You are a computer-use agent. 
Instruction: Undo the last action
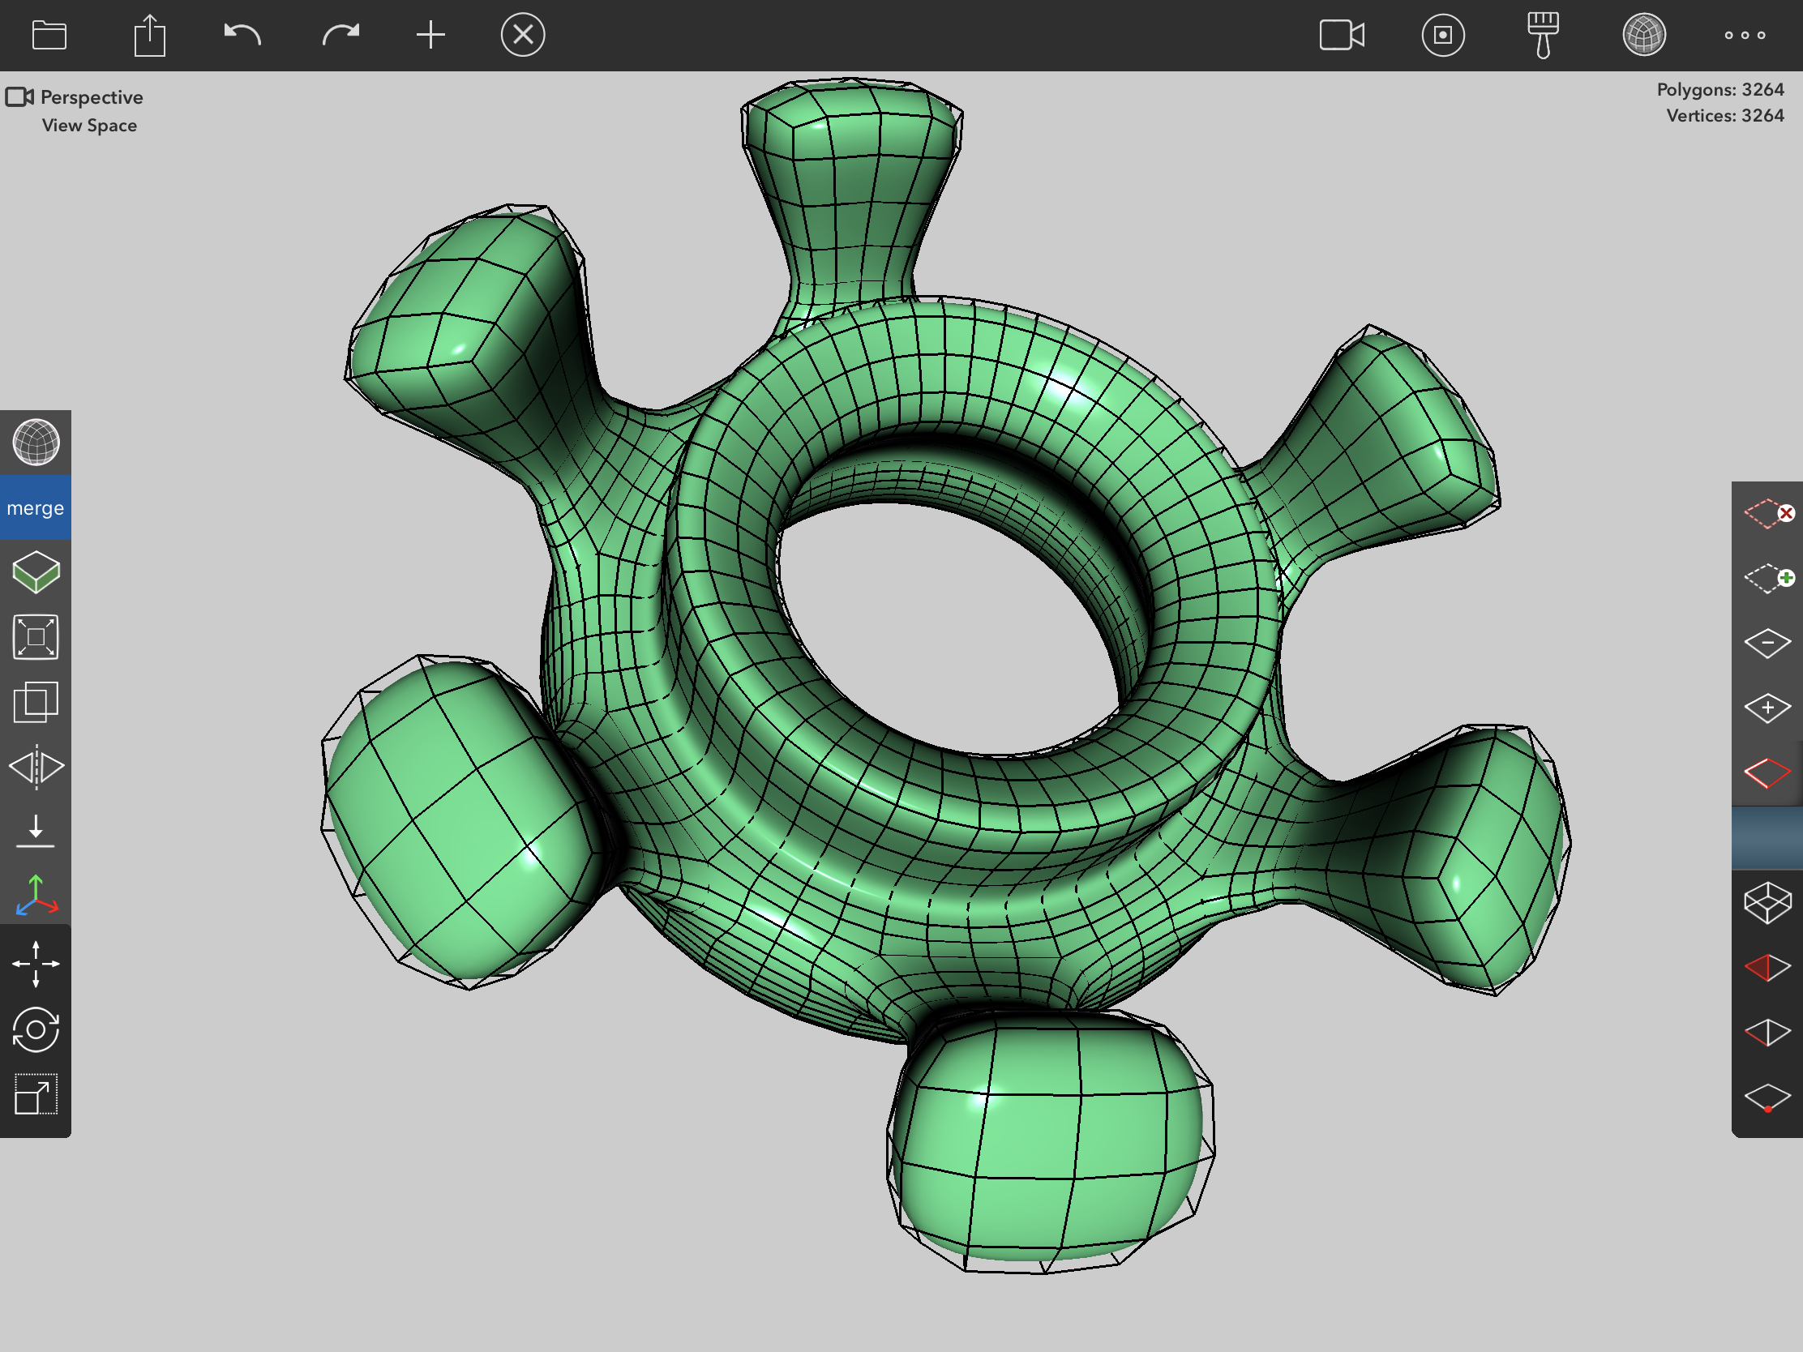click(x=242, y=35)
